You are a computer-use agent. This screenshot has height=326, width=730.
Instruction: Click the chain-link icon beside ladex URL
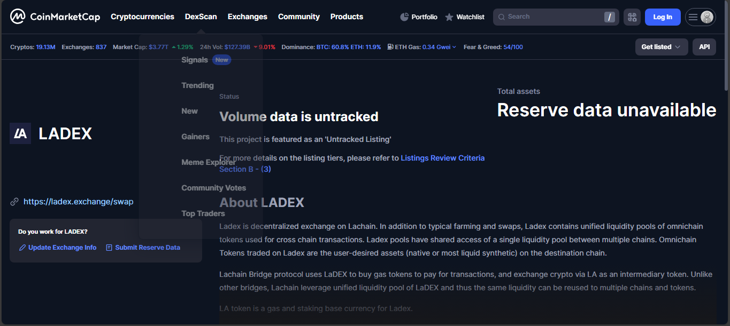pyautogui.click(x=14, y=202)
